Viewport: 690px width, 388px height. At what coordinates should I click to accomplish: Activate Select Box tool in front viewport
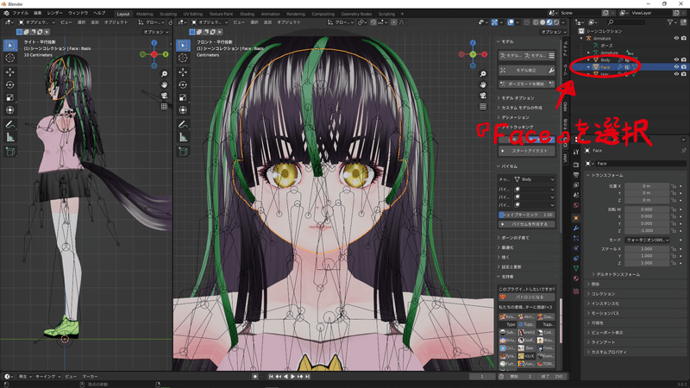[183, 45]
